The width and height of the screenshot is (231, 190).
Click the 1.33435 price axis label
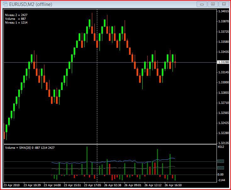223,52
